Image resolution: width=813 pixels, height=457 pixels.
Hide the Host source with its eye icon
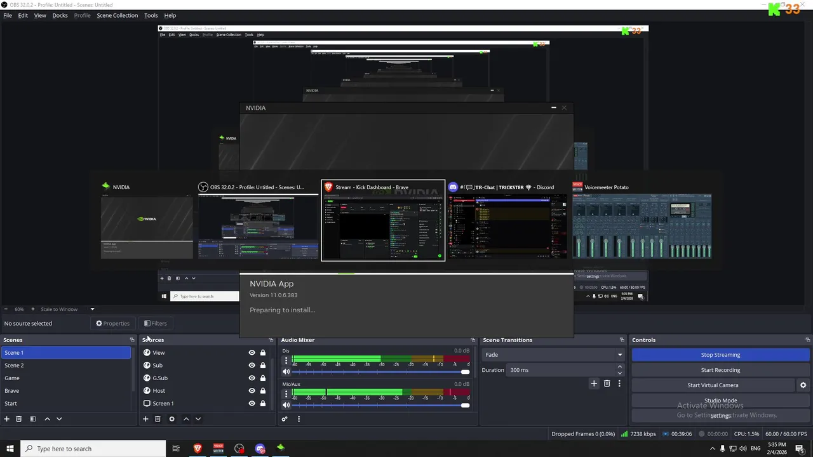(252, 391)
